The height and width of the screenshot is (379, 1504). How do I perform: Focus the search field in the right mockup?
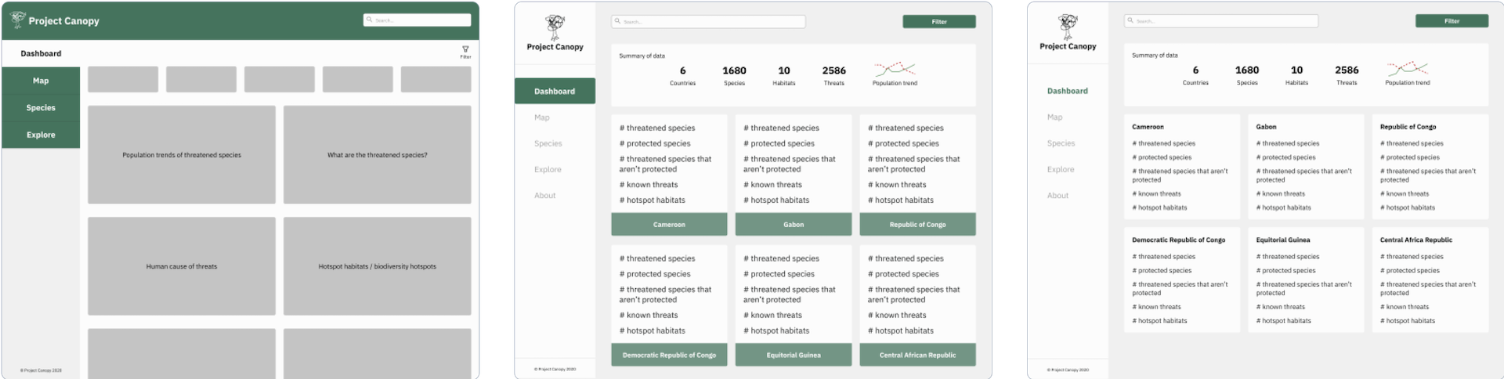point(1221,20)
